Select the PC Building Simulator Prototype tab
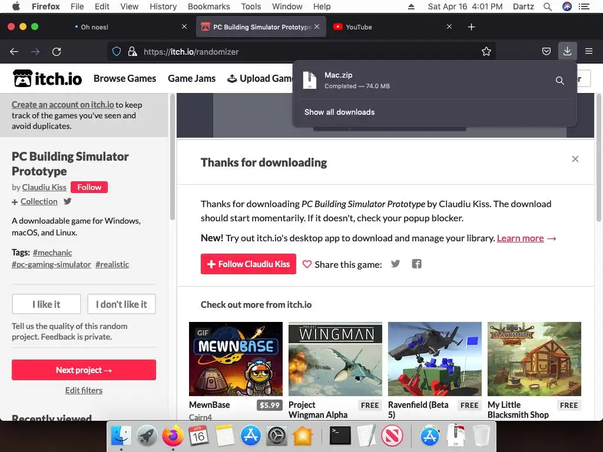Viewport: 603px width, 452px height. coord(261,27)
